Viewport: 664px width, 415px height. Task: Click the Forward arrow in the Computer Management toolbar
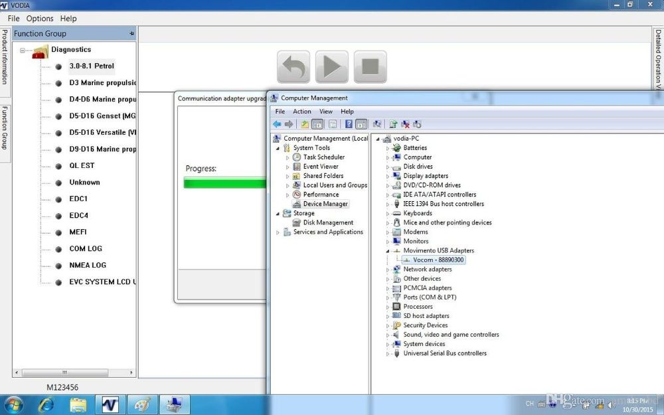(x=289, y=124)
